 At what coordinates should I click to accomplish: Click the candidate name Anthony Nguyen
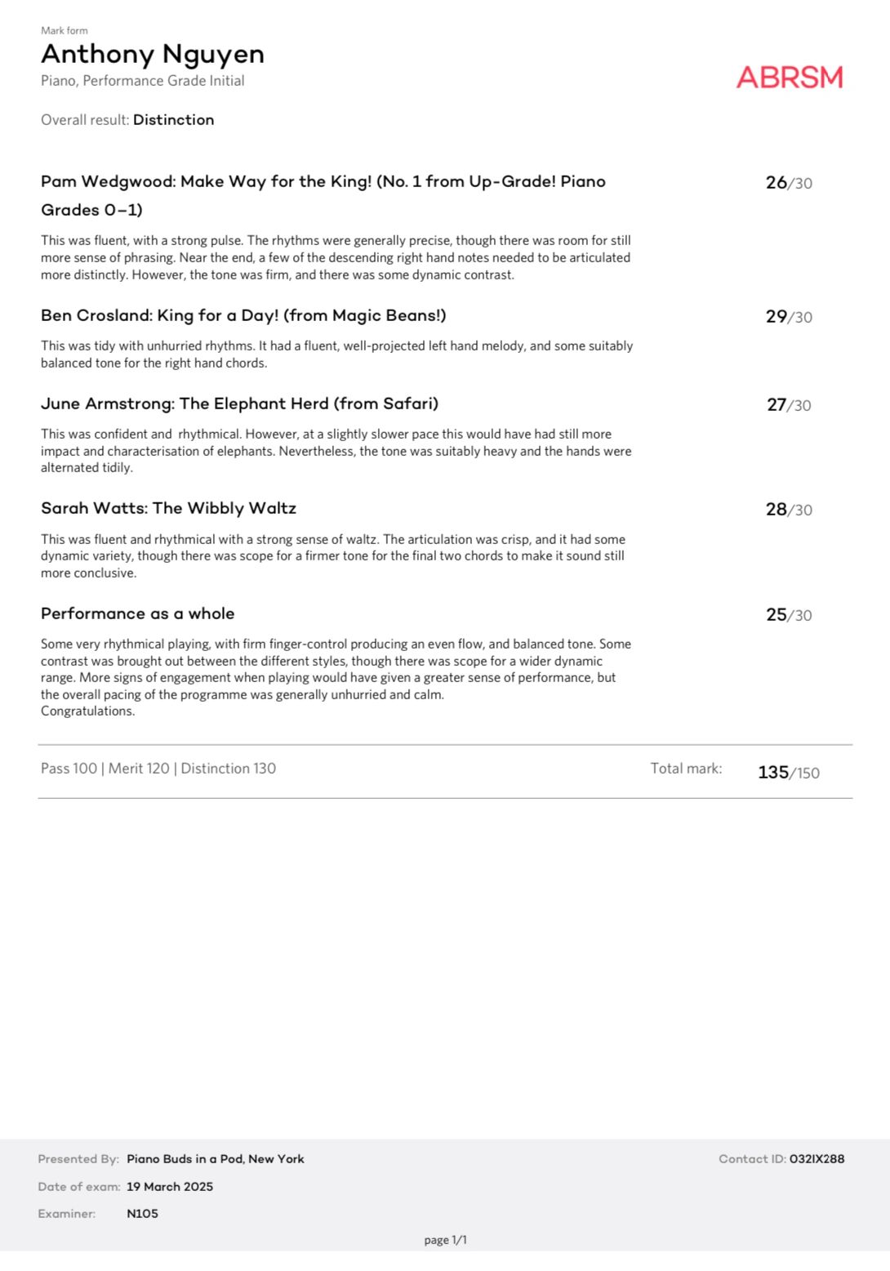tap(153, 54)
